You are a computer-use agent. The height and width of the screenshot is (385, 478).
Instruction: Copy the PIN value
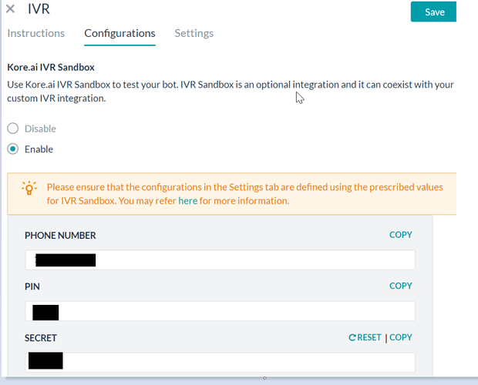[x=401, y=286]
